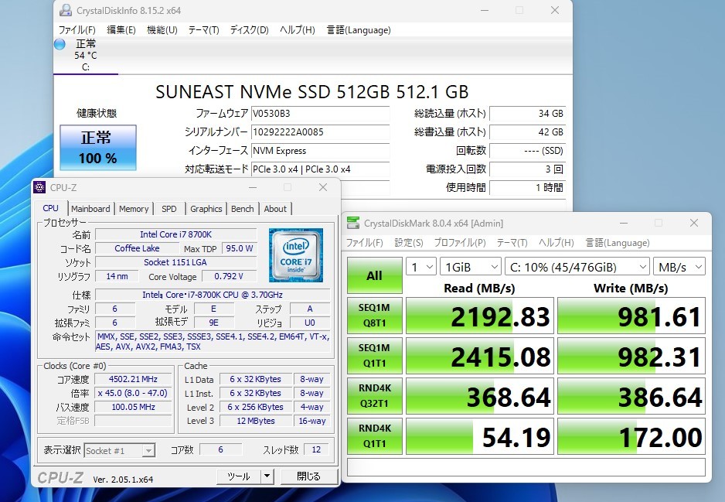Click the RND4K Q32T1 read result 368.64

click(480, 396)
